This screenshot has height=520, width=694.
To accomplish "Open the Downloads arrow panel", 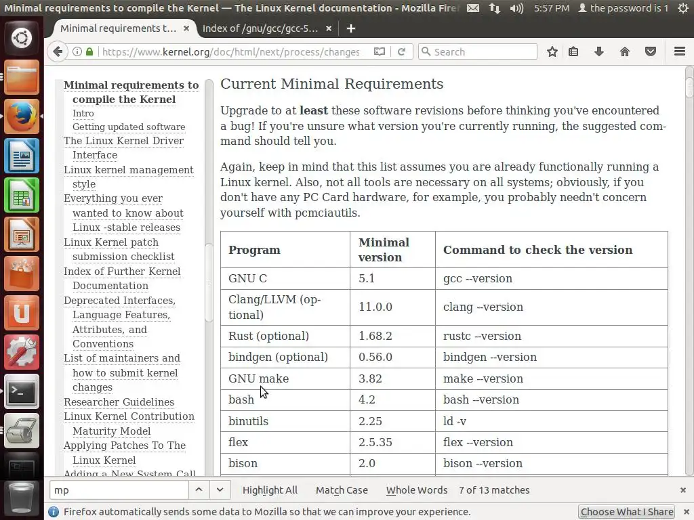I will pos(599,51).
